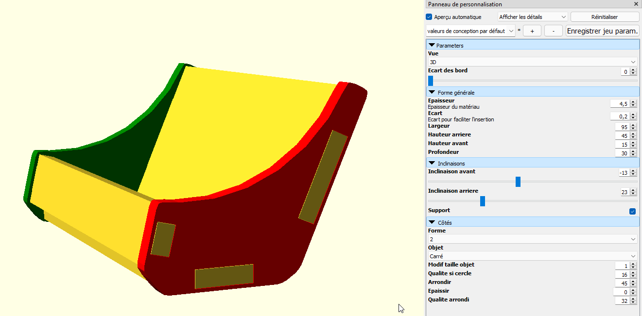Viewport: 642px width, 316px height.
Task: Disable the Support checkbox
Action: click(632, 211)
